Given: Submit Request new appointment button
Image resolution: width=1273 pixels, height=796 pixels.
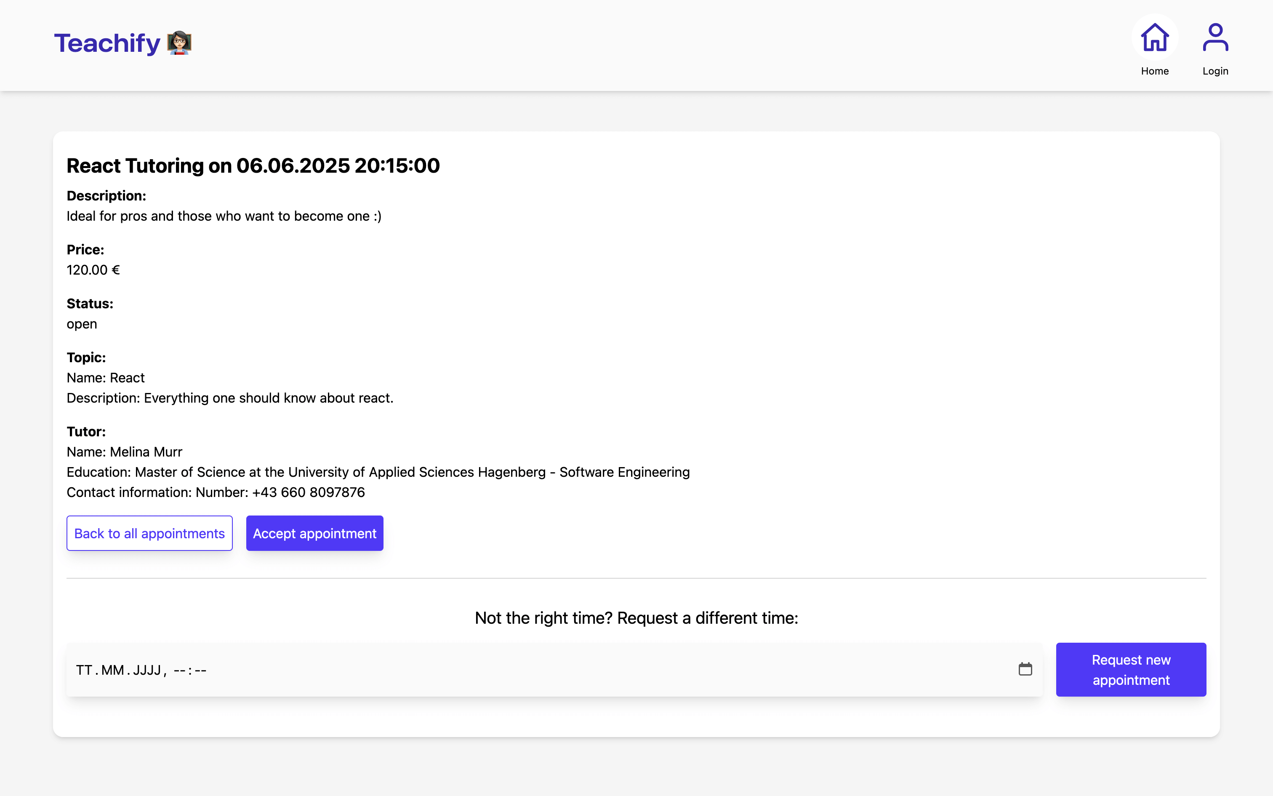Looking at the screenshot, I should click(x=1131, y=670).
